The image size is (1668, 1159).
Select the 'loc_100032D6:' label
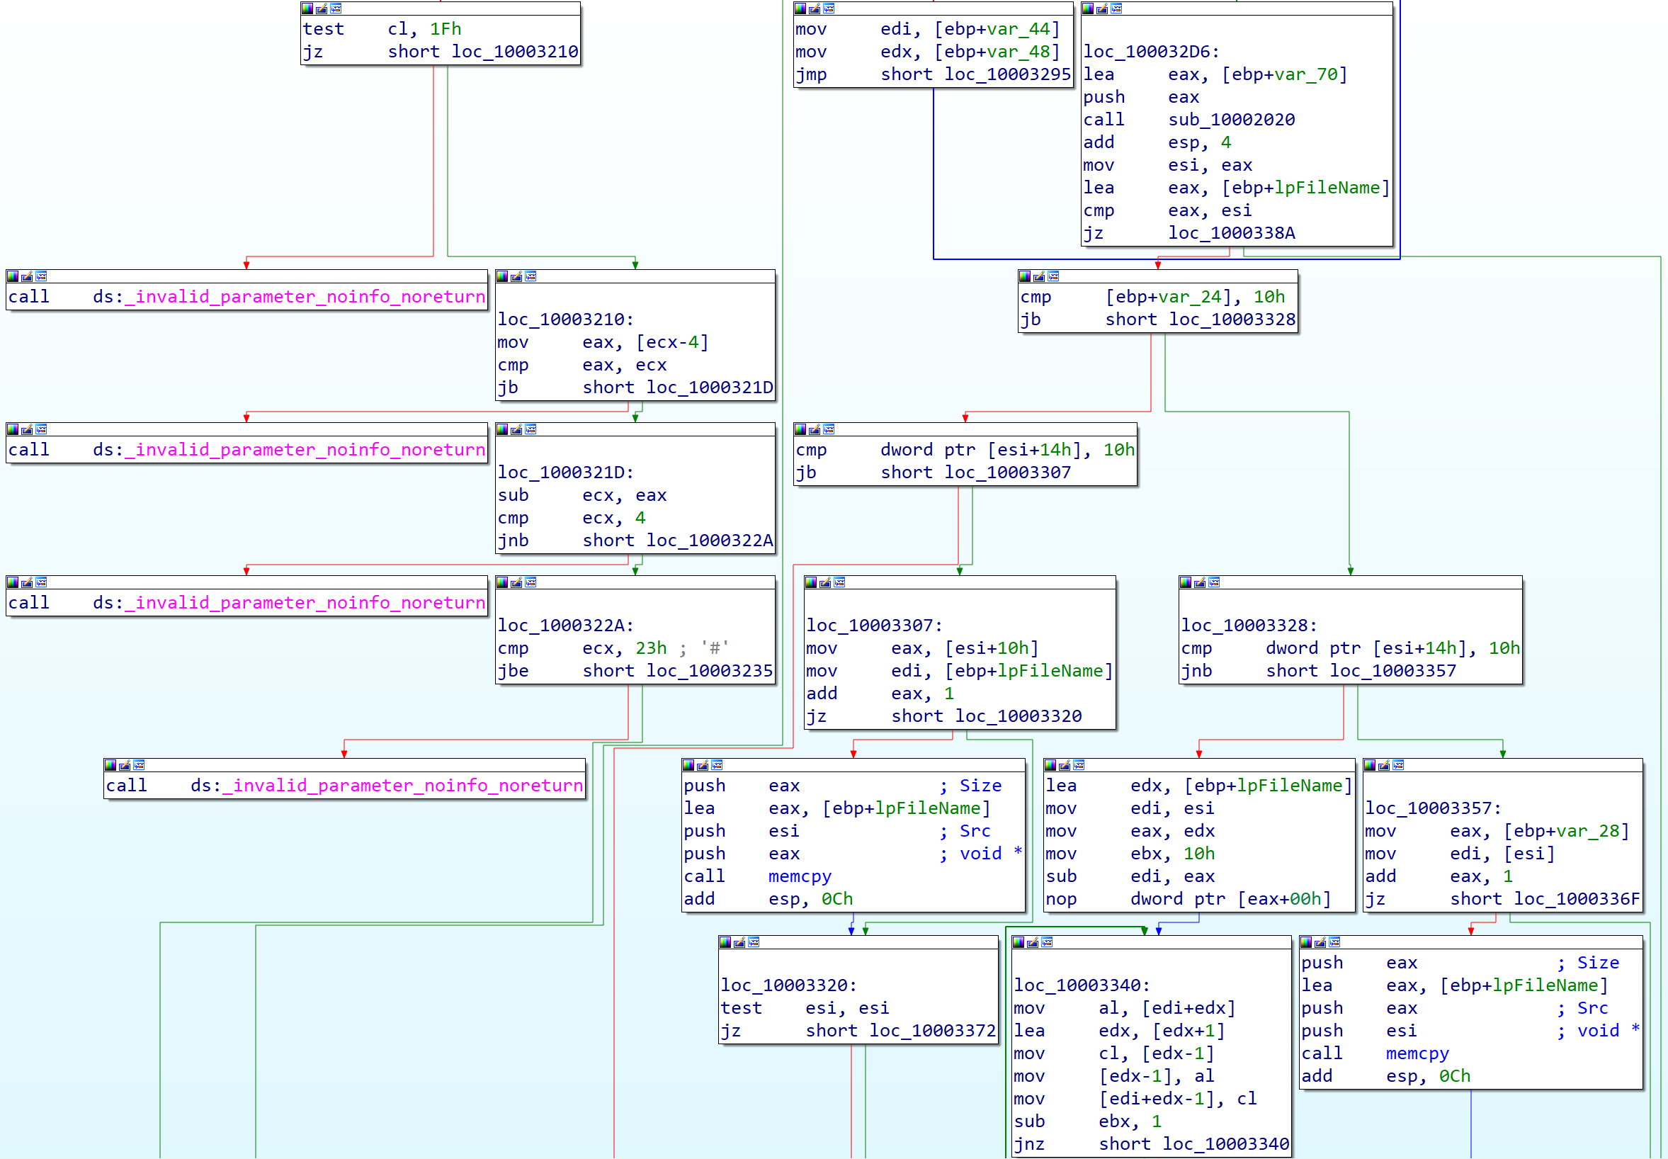1151,52
